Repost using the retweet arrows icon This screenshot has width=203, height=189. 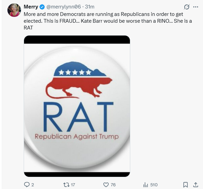[x=66, y=185]
